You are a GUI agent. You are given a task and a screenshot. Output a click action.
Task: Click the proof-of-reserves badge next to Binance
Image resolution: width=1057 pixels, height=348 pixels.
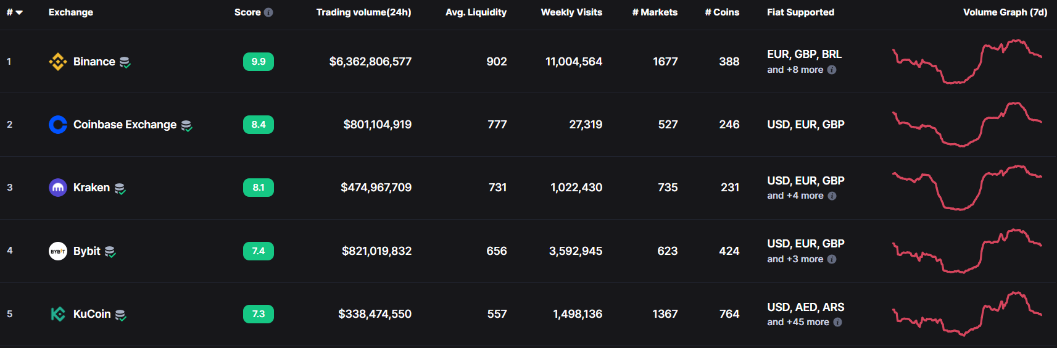click(x=125, y=62)
